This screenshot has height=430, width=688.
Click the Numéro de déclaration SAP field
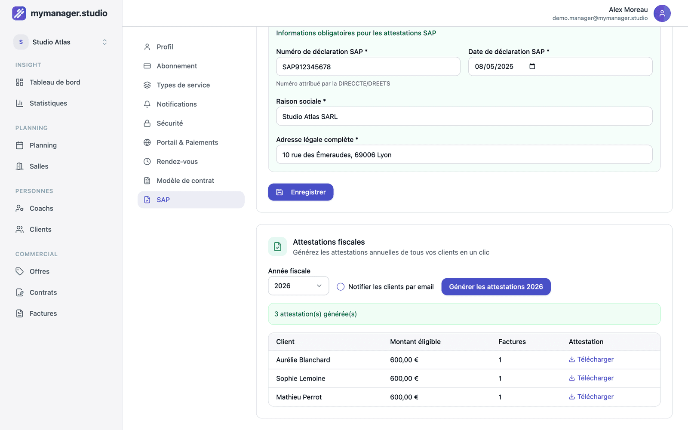tap(368, 67)
